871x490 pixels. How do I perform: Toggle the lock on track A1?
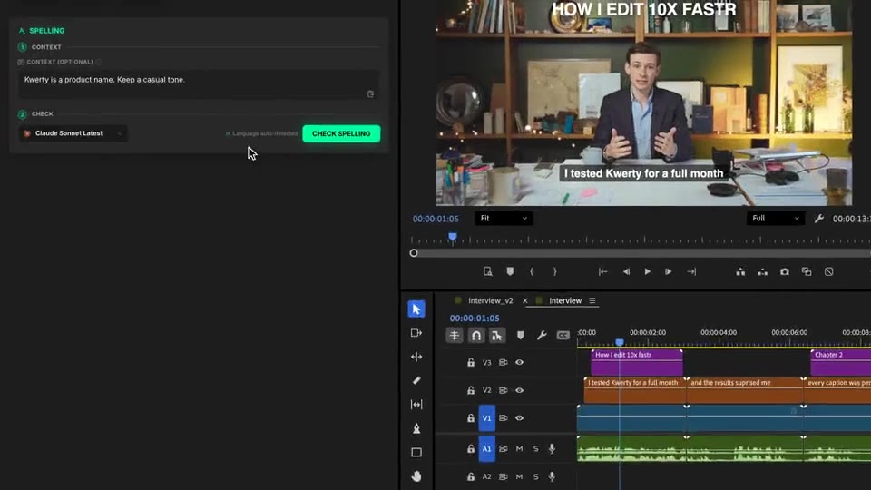pyautogui.click(x=471, y=449)
